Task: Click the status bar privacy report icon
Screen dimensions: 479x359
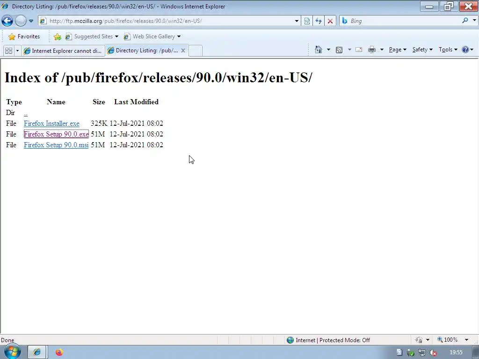Action: tap(419, 340)
